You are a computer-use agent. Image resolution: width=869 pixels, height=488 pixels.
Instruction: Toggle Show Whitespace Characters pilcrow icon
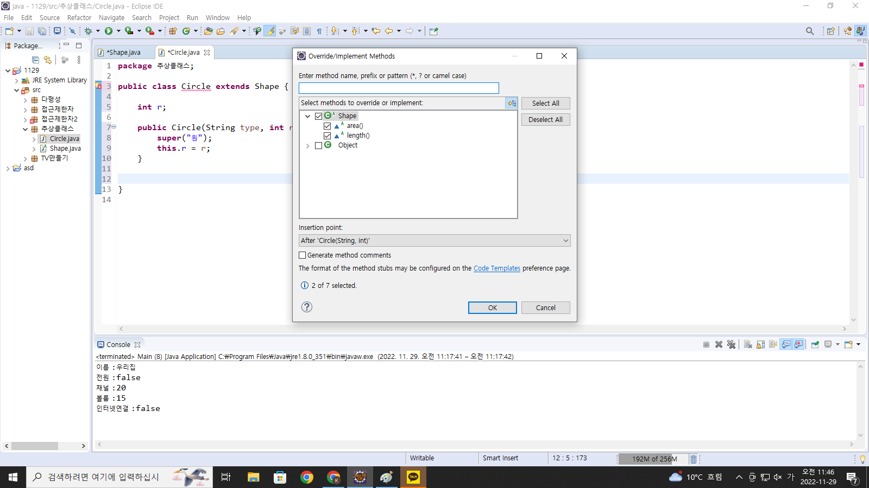[x=319, y=31]
